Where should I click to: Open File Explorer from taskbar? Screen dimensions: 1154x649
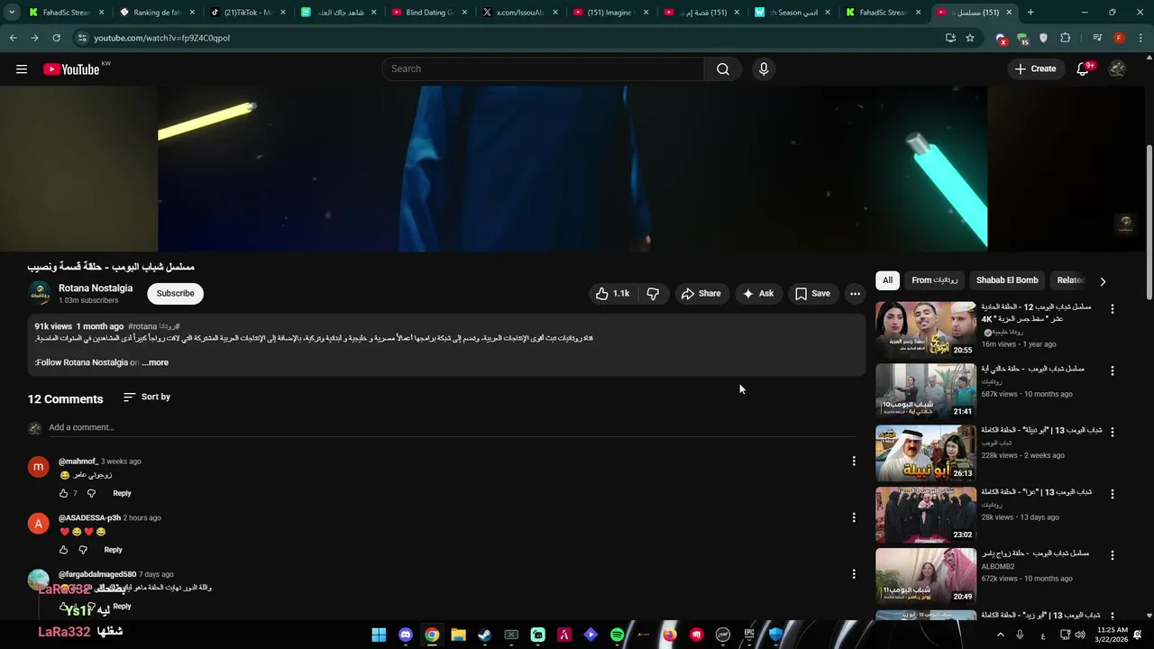(x=458, y=635)
